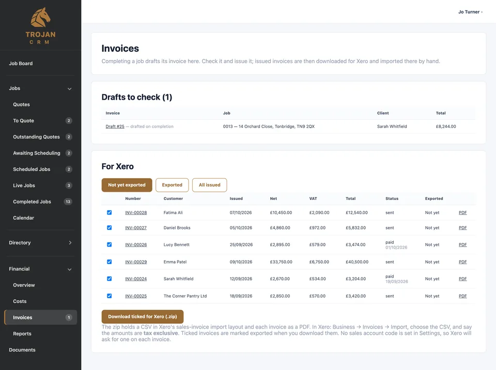This screenshot has height=370, width=496.
Task: Click the Number column header
Action: 133,198
